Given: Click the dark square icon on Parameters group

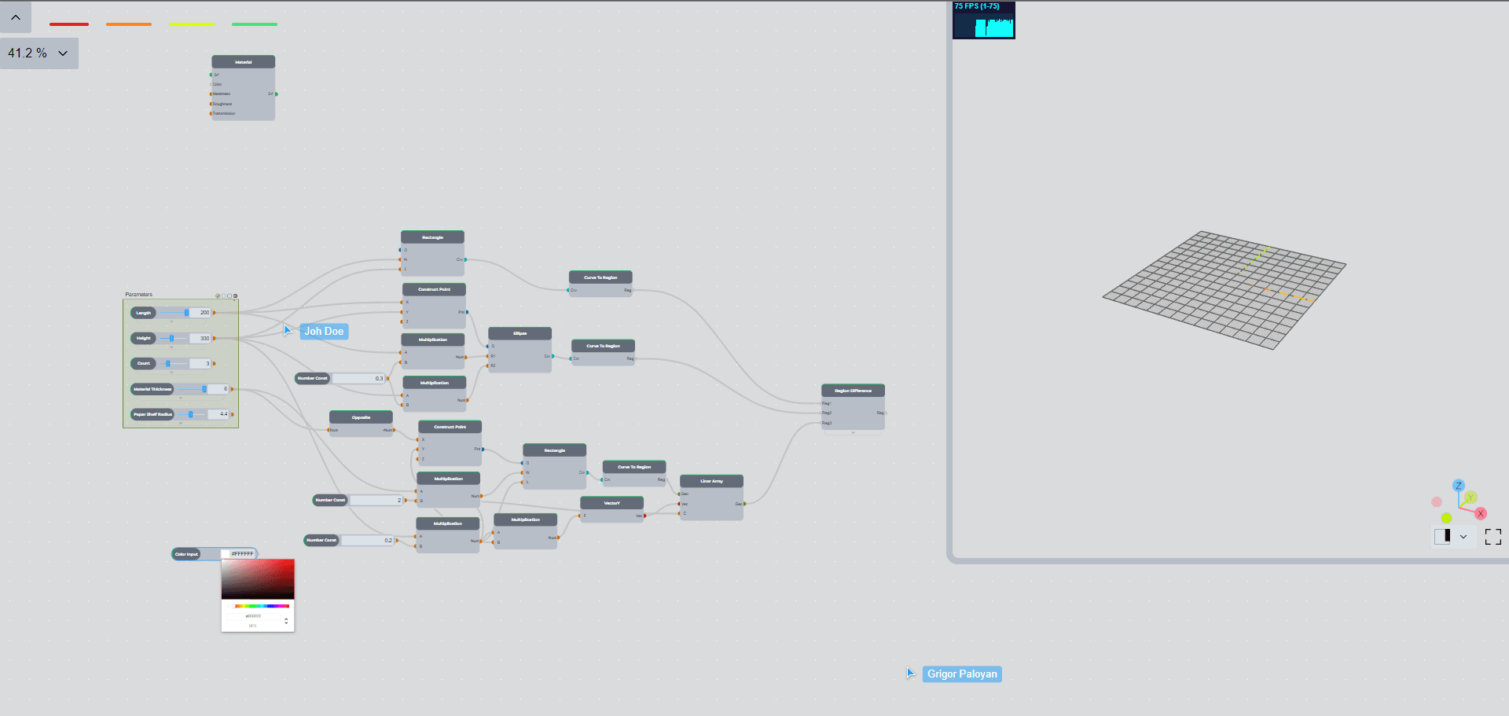Looking at the screenshot, I should (x=235, y=296).
